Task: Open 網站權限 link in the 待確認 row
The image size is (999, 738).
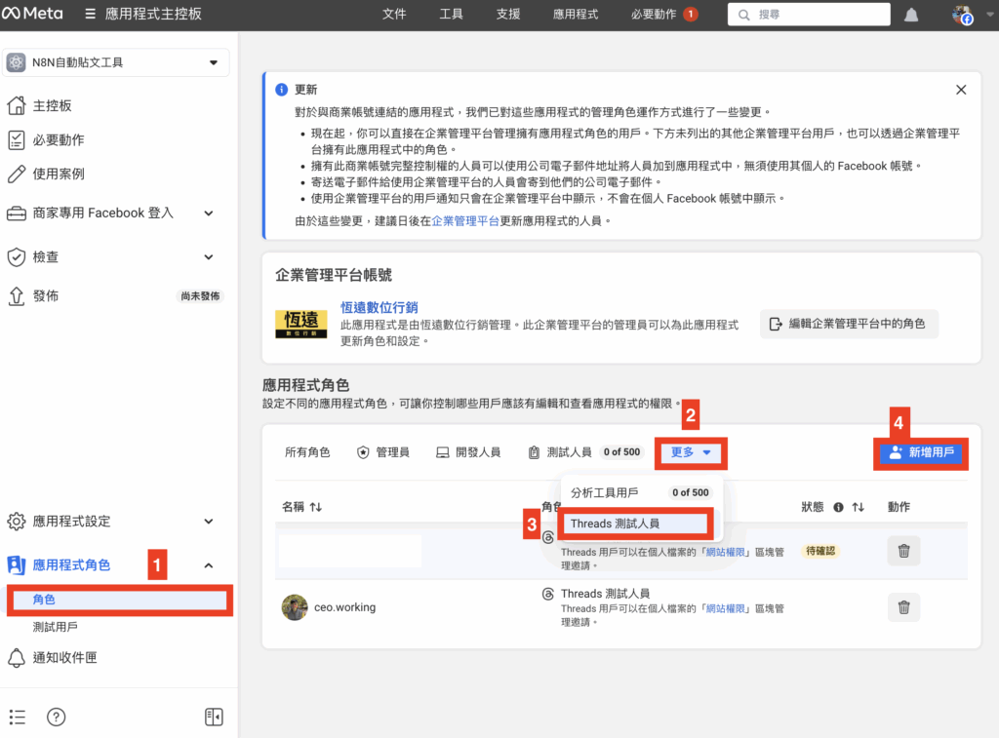Action: pos(726,552)
